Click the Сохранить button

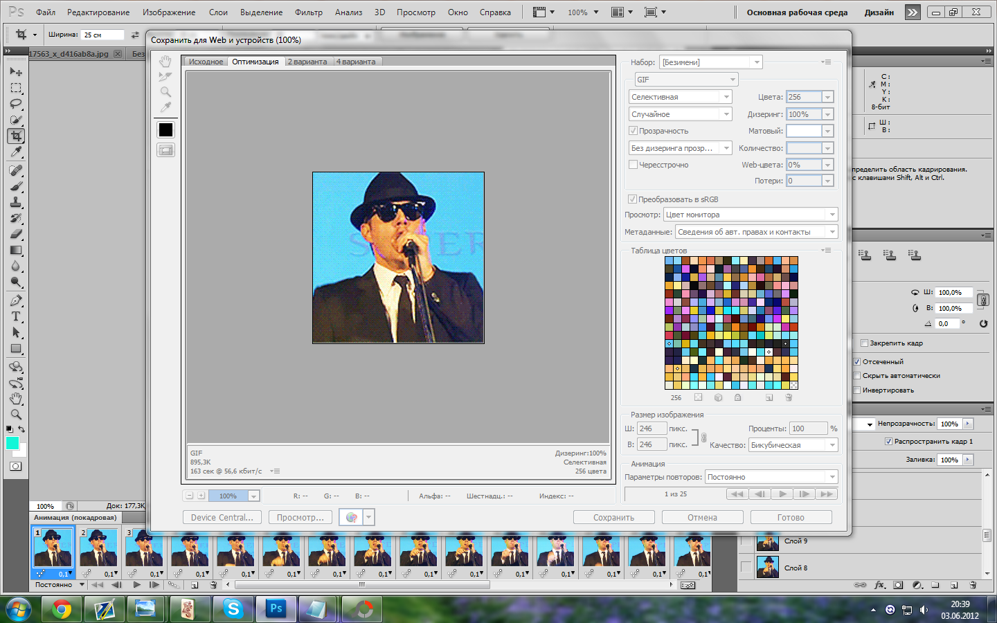pos(613,518)
